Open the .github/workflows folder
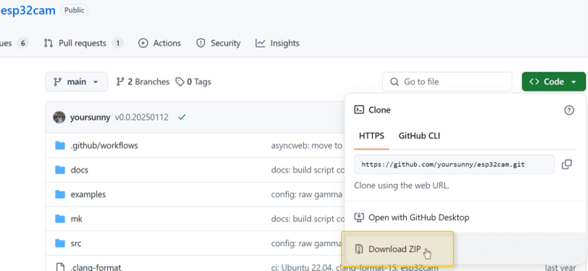The image size is (588, 271). [x=105, y=145]
